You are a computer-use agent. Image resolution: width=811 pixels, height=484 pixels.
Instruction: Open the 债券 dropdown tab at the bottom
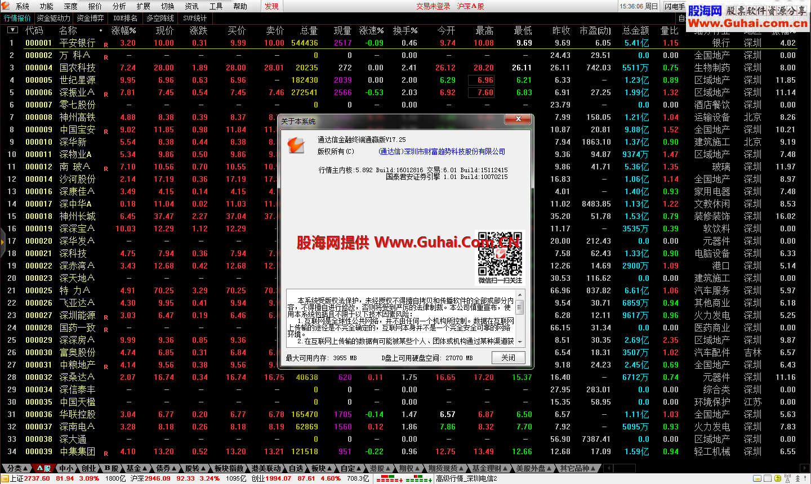click(166, 468)
